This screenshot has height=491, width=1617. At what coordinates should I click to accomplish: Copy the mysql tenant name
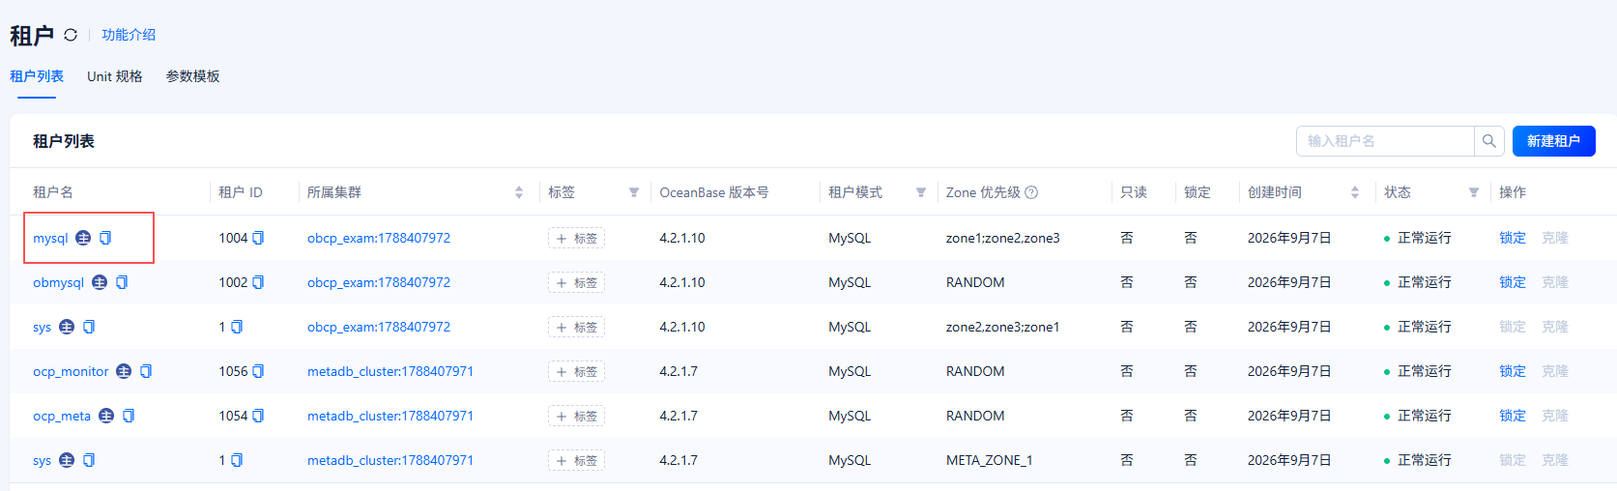click(105, 238)
